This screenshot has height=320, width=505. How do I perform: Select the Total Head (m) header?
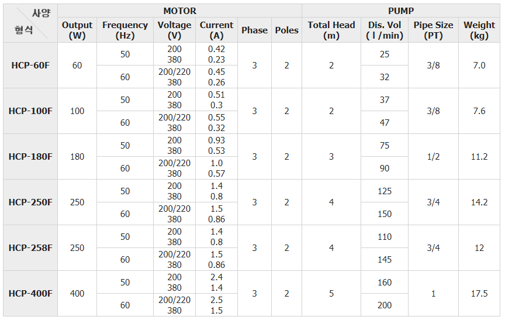(x=331, y=30)
